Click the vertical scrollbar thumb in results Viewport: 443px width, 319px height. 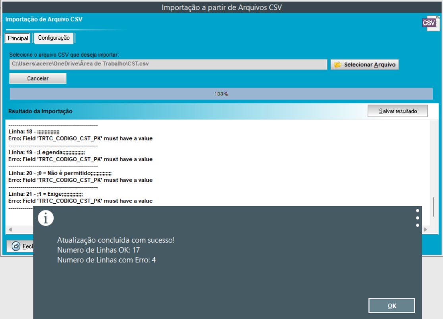[x=434, y=206]
